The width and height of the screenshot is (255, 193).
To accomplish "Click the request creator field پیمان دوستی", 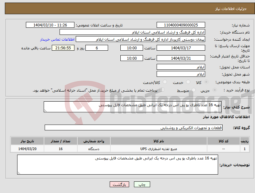I will point(140,39).
